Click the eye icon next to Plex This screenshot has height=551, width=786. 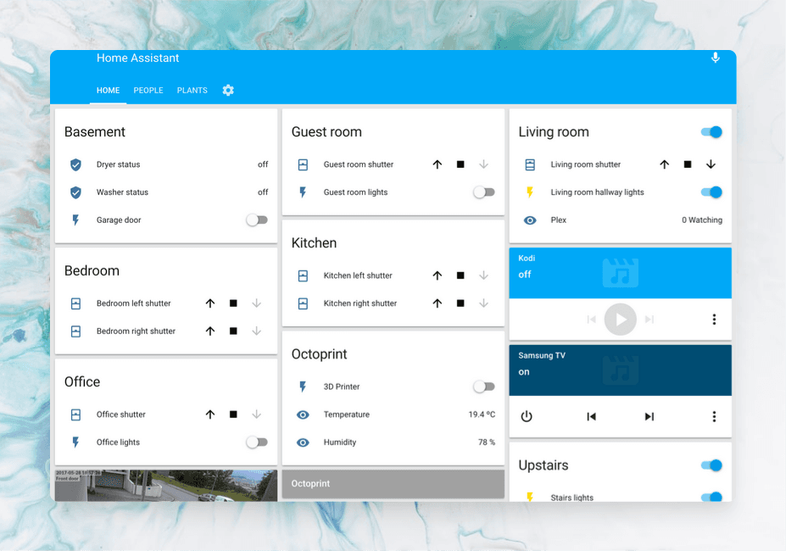(x=529, y=220)
